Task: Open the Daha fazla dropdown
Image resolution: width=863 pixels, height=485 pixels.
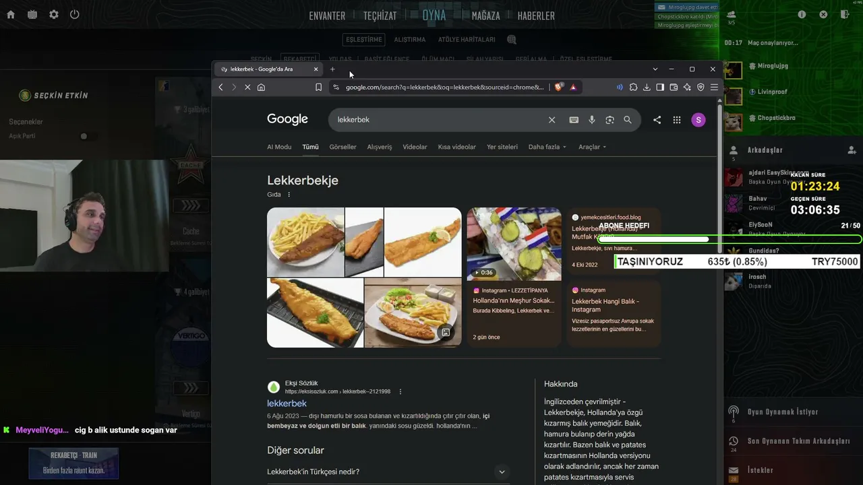Action: click(547, 147)
